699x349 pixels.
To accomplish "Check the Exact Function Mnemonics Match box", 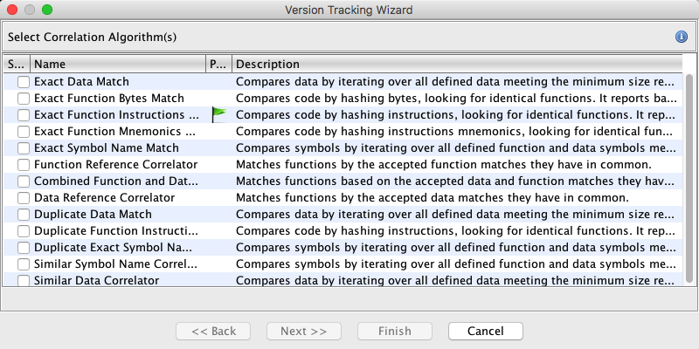I will click(24, 132).
